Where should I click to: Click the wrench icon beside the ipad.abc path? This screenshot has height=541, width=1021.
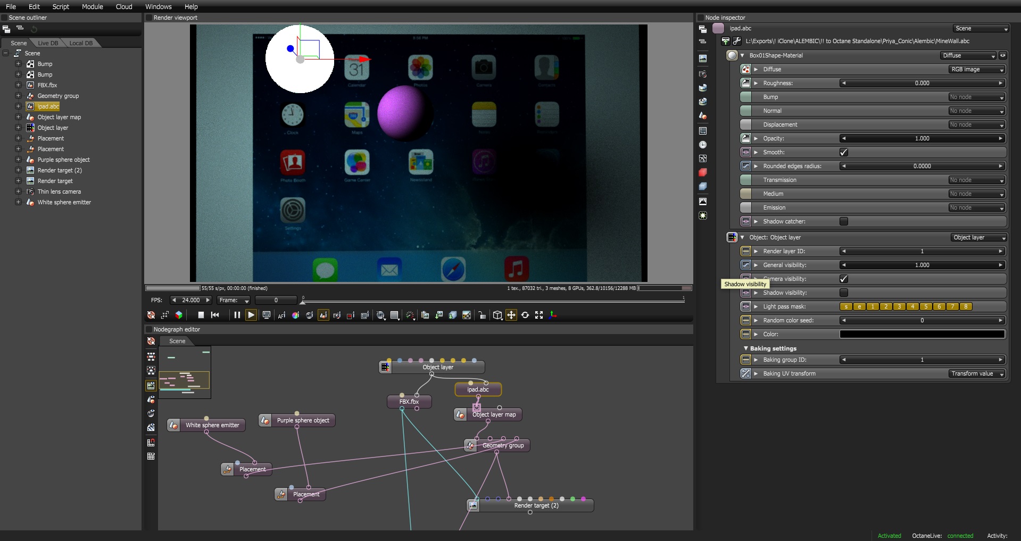[737, 41]
